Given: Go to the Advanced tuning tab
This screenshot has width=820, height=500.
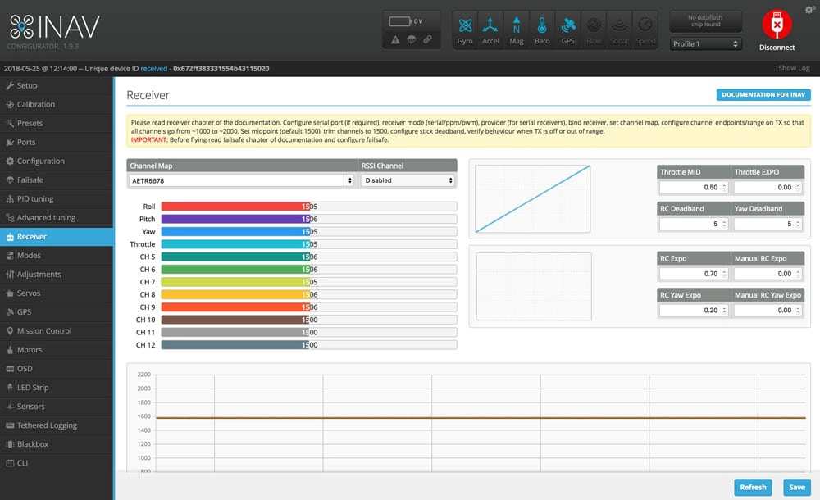Looking at the screenshot, I should click(x=57, y=217).
